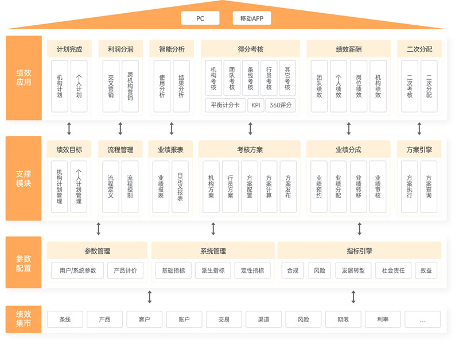Click the 社会责任 indicator box
Image resolution: width=459 pixels, height=344 pixels.
[393, 270]
